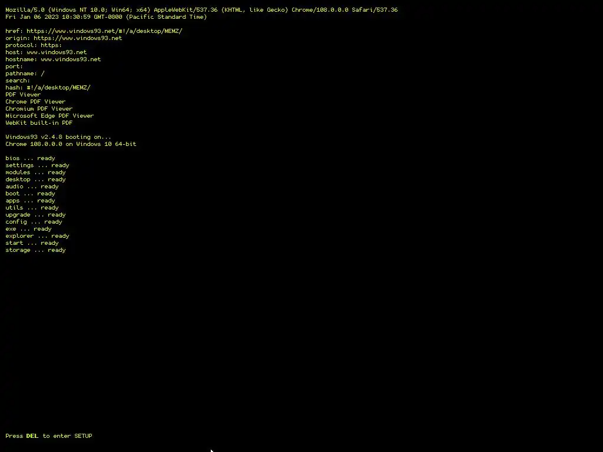
Task: Click 'Press DEL to enter SETUP' prompt
Action: tap(49, 436)
